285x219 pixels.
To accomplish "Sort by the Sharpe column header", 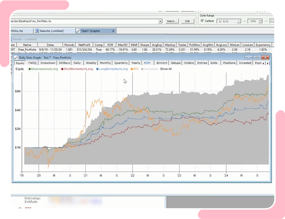I will (145, 45).
